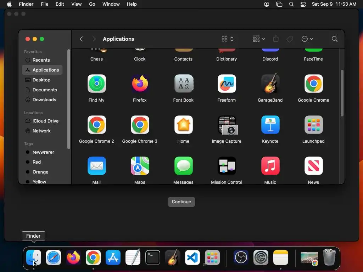
Task: Open the News app icon
Action: 313,166
